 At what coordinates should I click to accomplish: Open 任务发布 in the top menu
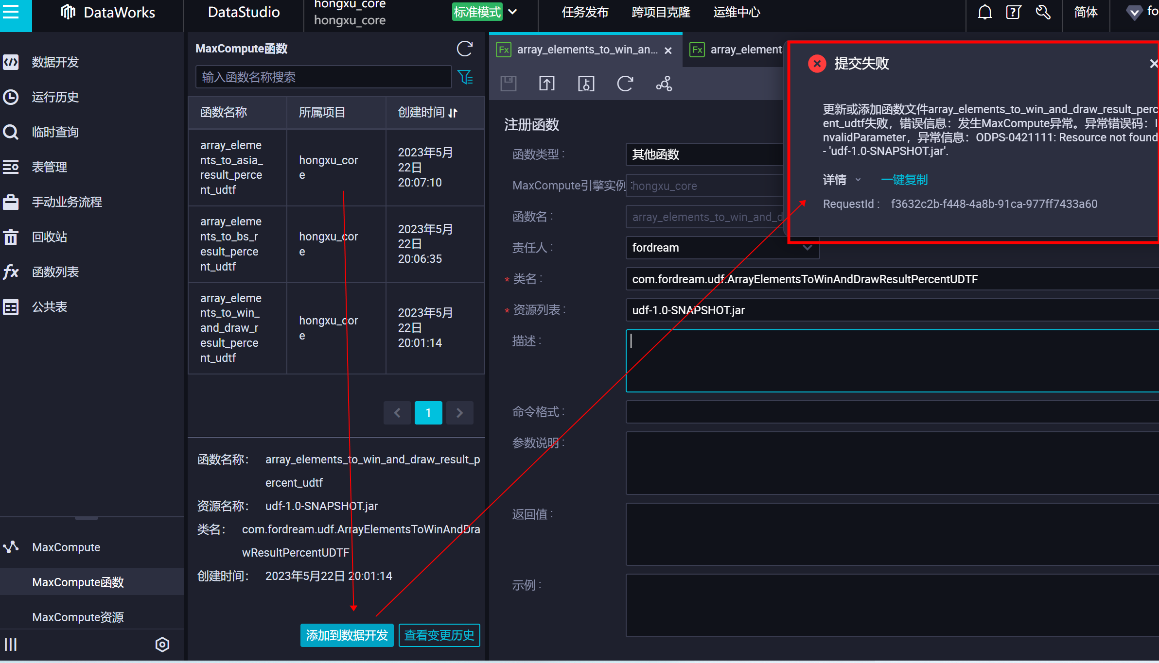(585, 12)
